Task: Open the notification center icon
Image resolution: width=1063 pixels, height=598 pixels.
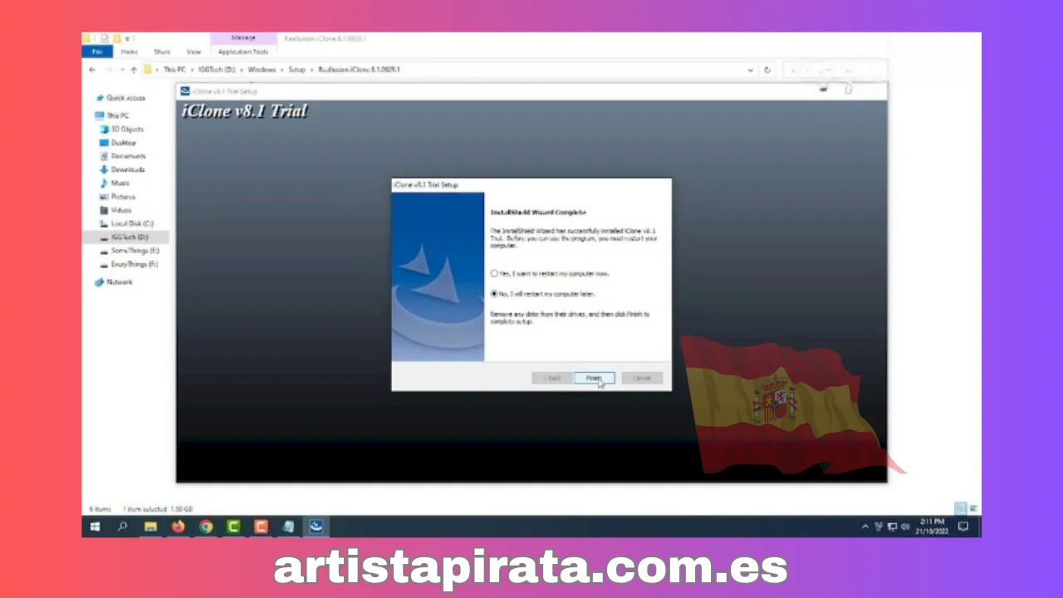Action: tap(963, 527)
